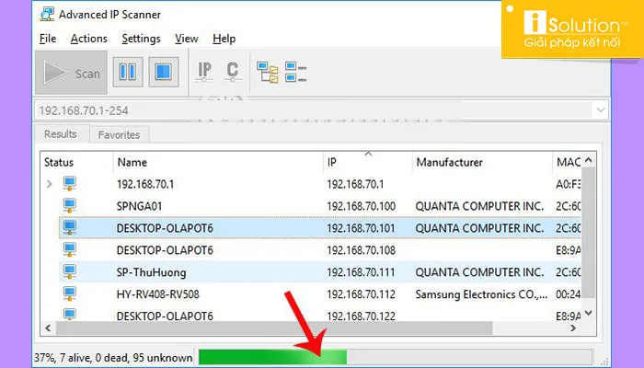Click the greyed-out Scan button
The image size is (644, 368).
(x=71, y=73)
